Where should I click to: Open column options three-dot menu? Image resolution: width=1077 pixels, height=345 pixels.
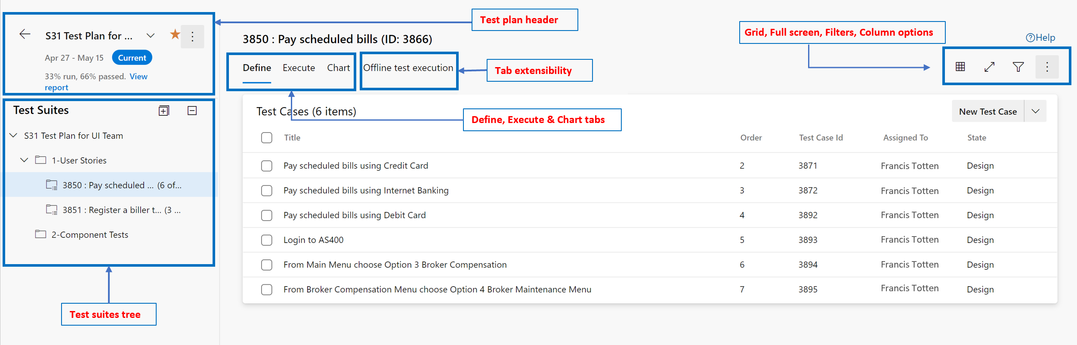(1047, 67)
